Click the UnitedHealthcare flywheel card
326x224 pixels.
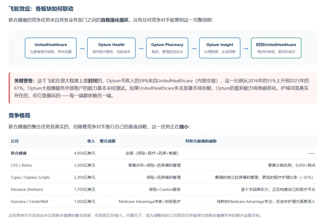51,48
